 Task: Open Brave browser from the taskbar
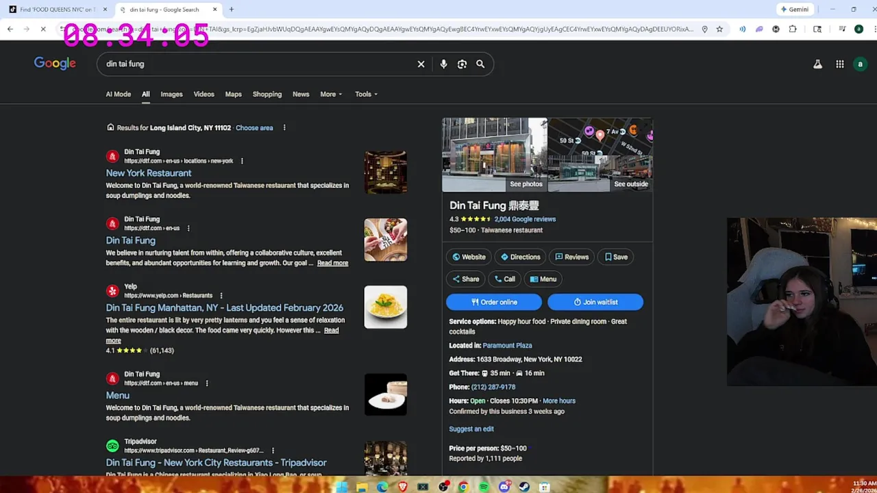(402, 487)
